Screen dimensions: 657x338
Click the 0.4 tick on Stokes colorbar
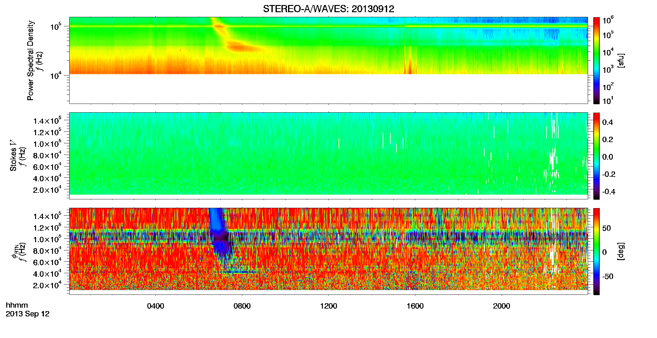607,122
